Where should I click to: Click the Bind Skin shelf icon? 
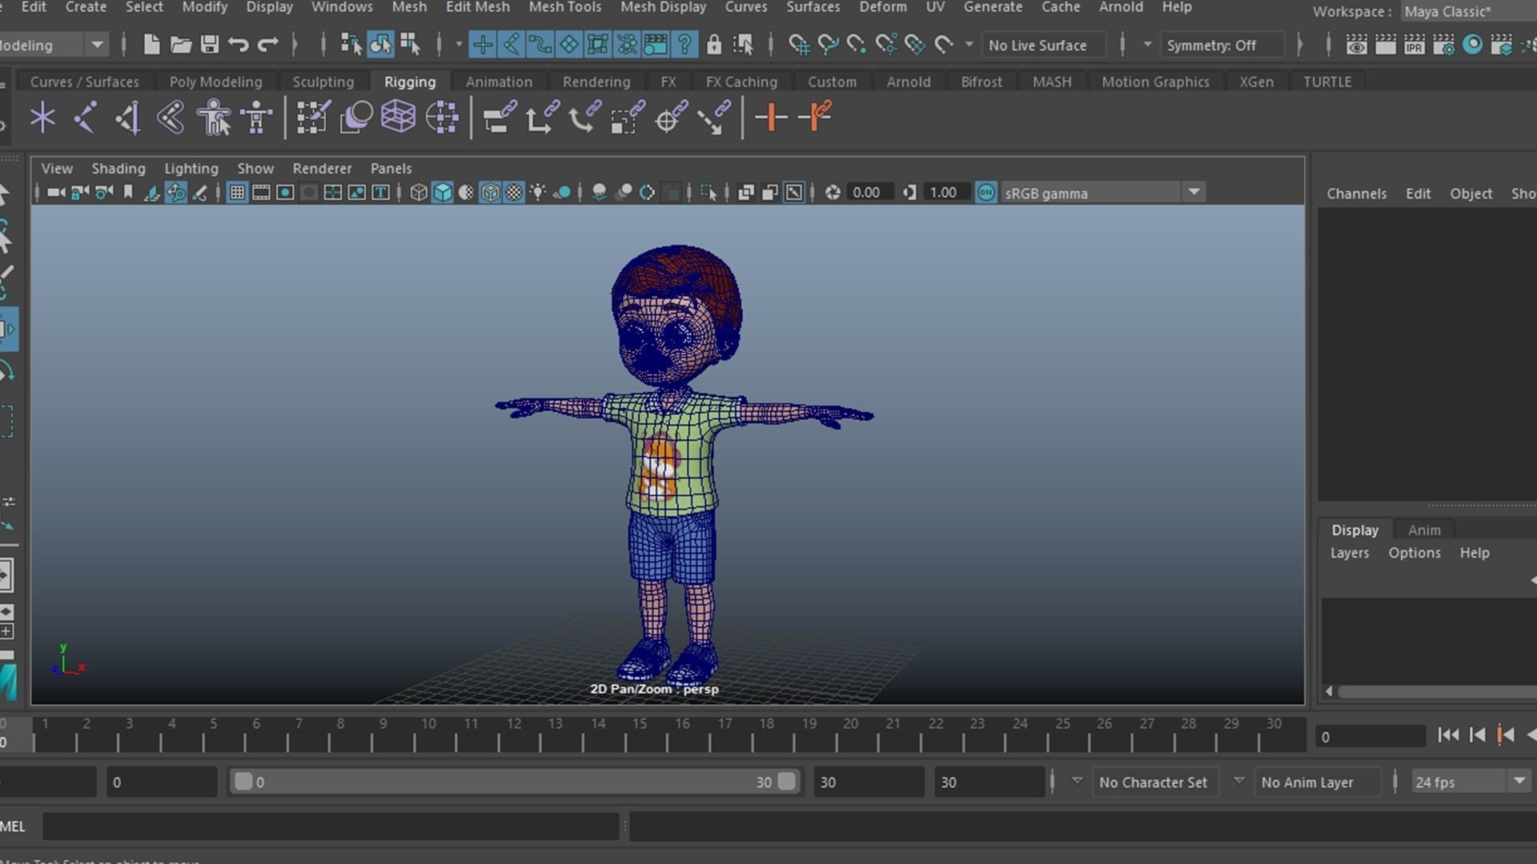click(171, 118)
